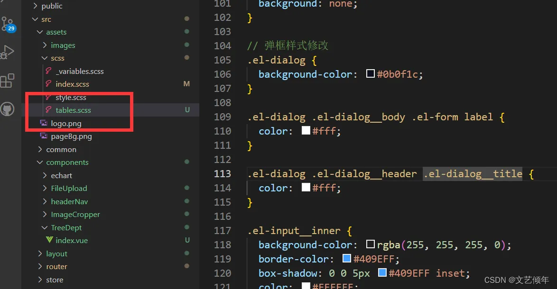Expand the layout folder chevron
The width and height of the screenshot is (557, 289).
point(40,253)
